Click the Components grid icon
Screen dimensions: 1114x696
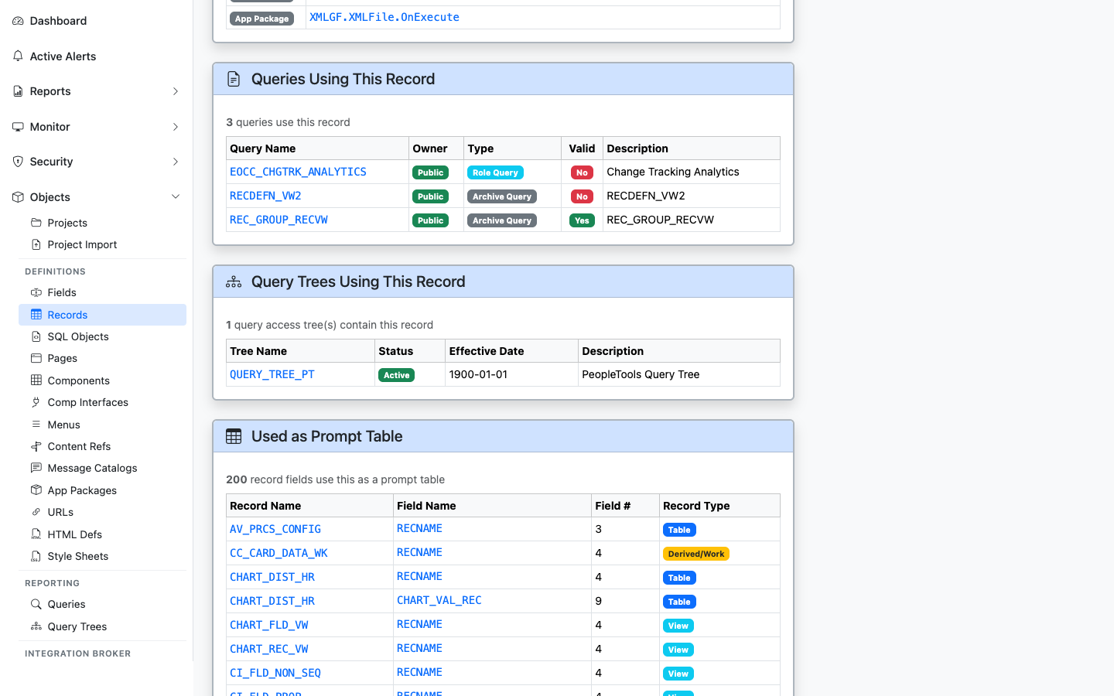click(36, 380)
